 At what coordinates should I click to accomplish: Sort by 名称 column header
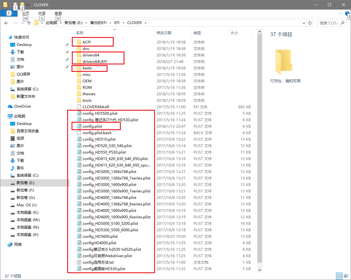click(x=80, y=33)
